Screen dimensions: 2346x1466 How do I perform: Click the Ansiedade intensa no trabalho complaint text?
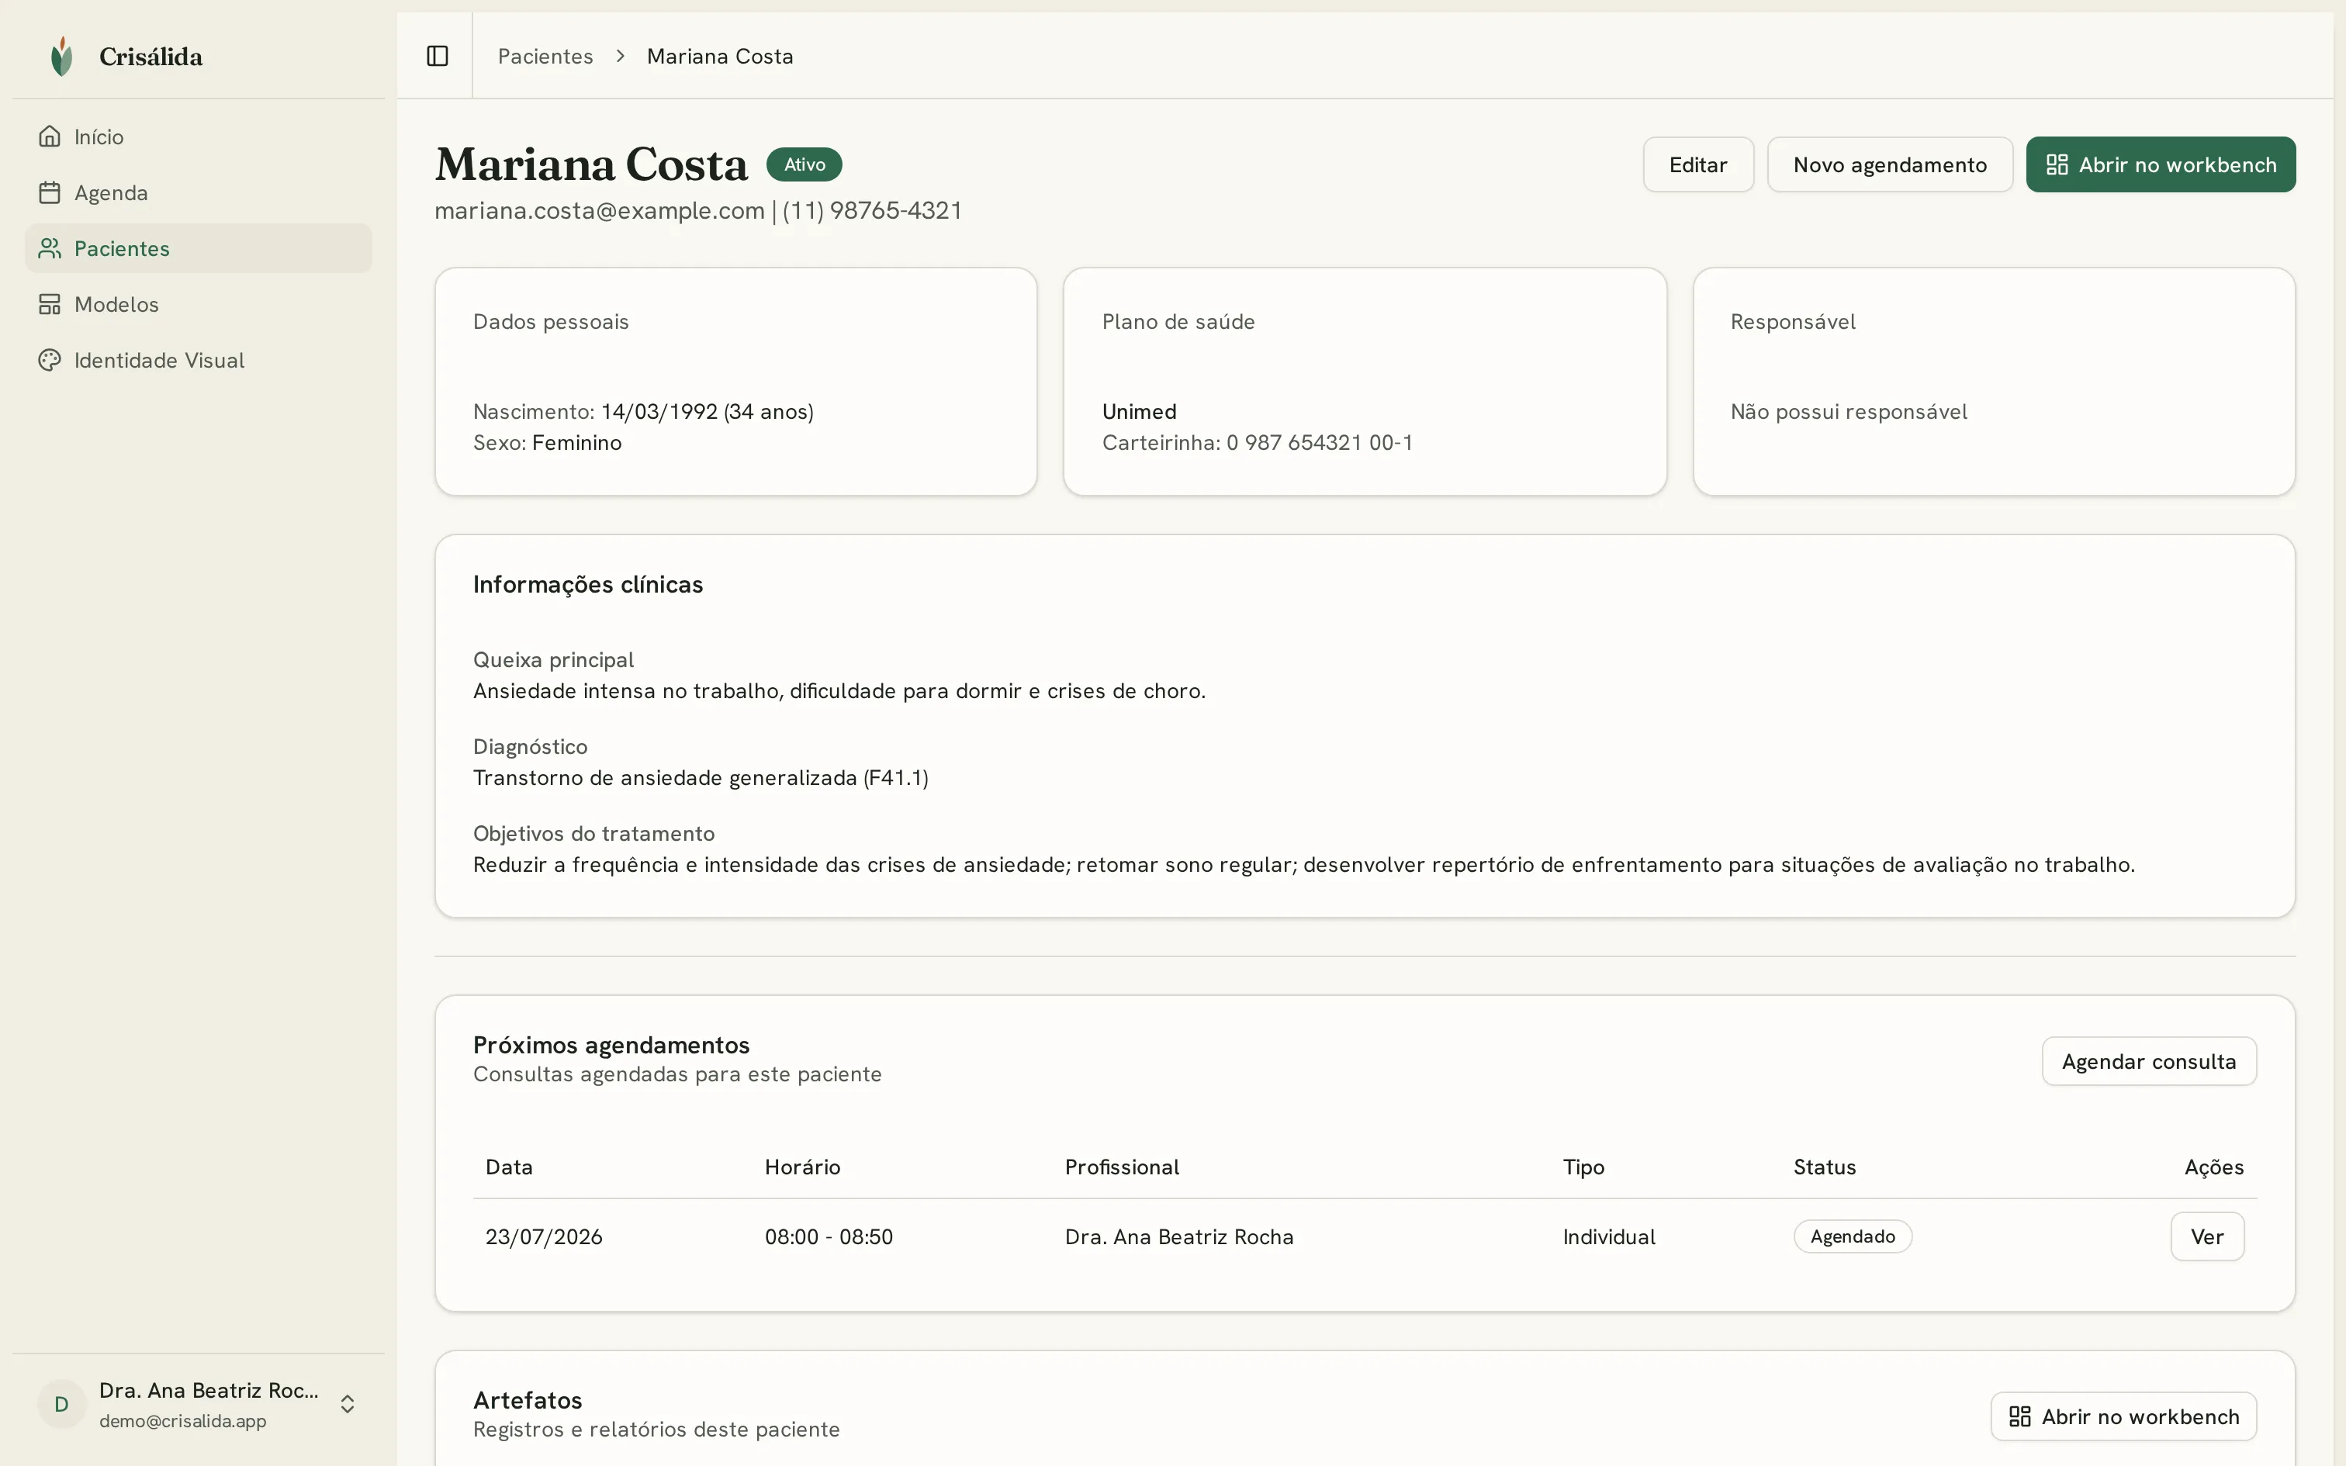click(839, 690)
